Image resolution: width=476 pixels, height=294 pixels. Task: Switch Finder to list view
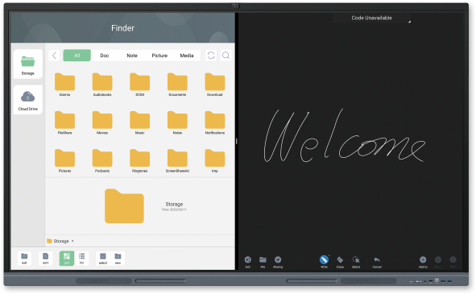pos(81,259)
